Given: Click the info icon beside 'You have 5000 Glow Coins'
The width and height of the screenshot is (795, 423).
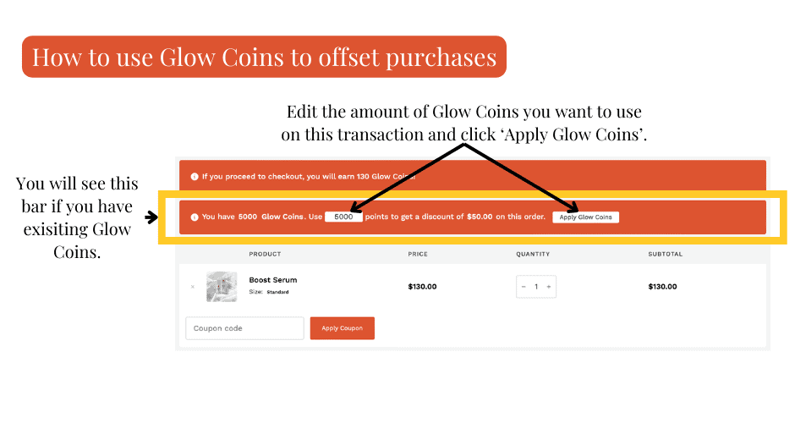Looking at the screenshot, I should point(195,217).
